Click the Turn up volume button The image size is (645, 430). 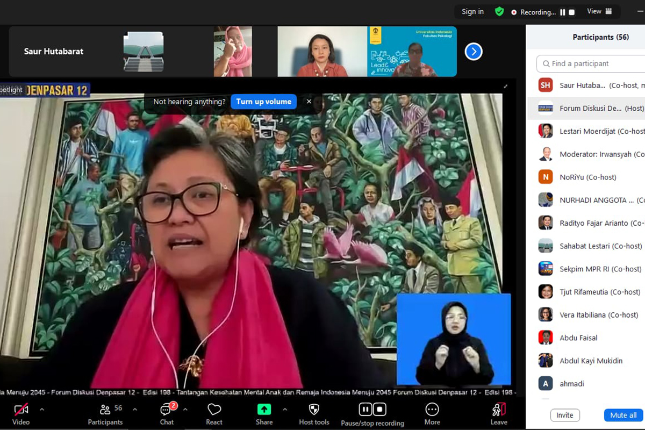coord(263,101)
